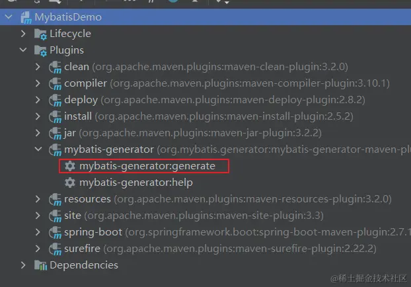Image resolution: width=411 pixels, height=287 pixels.
Task: Select the mybatis-generator plugin entry
Action: pyautogui.click(x=237, y=149)
